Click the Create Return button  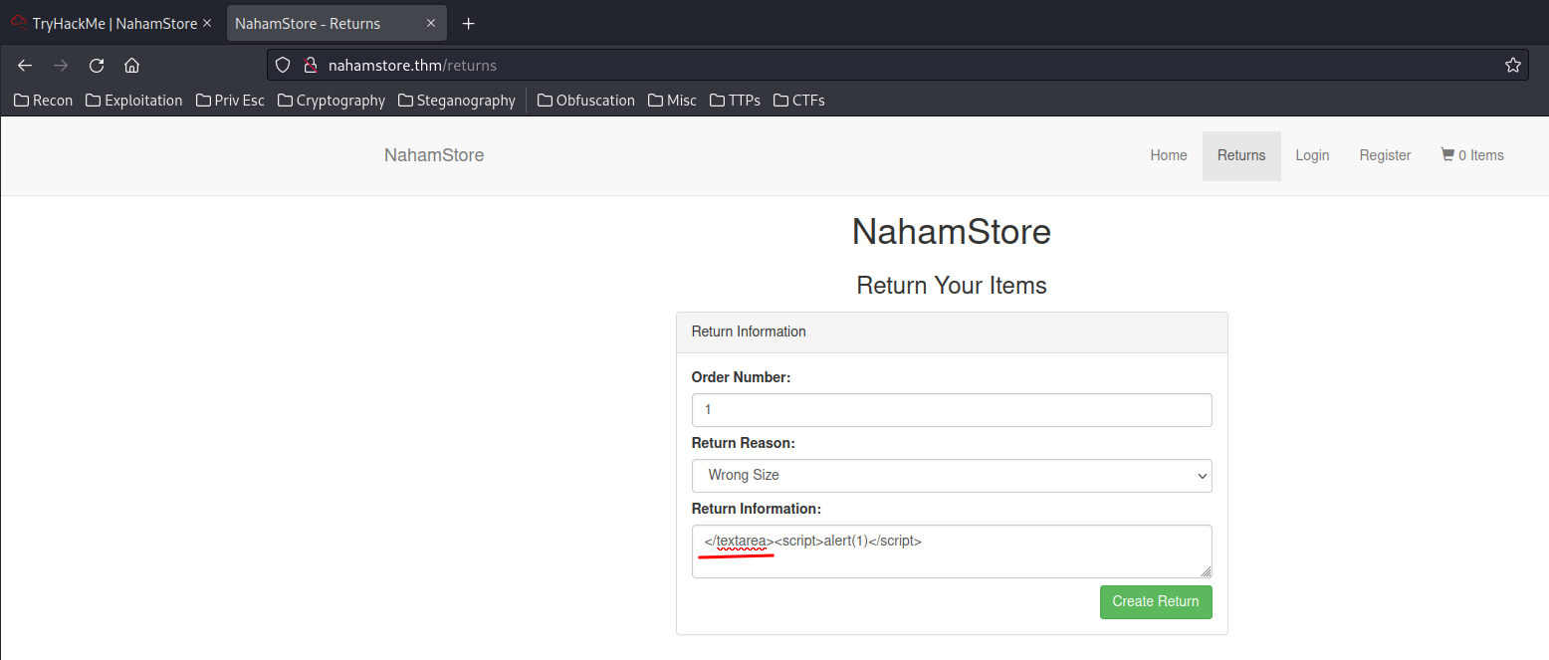click(1156, 601)
